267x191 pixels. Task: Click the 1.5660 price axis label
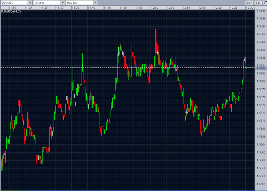coord(261,160)
